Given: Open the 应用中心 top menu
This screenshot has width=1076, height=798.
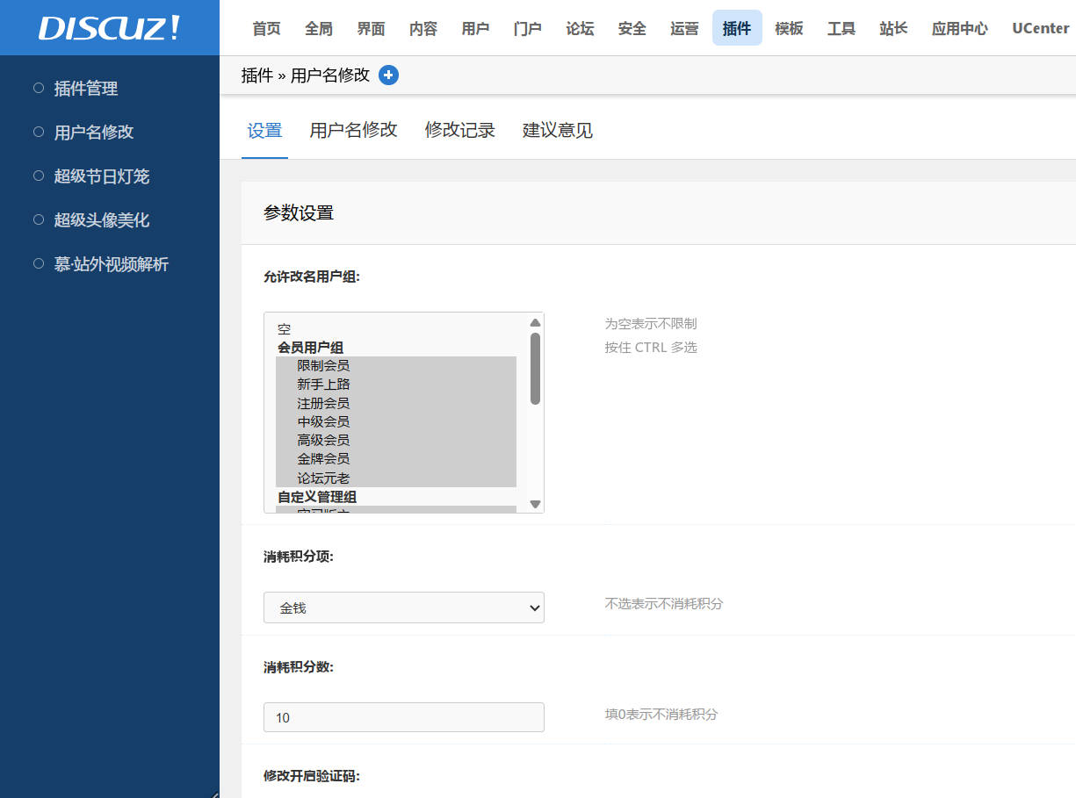Looking at the screenshot, I should (960, 28).
